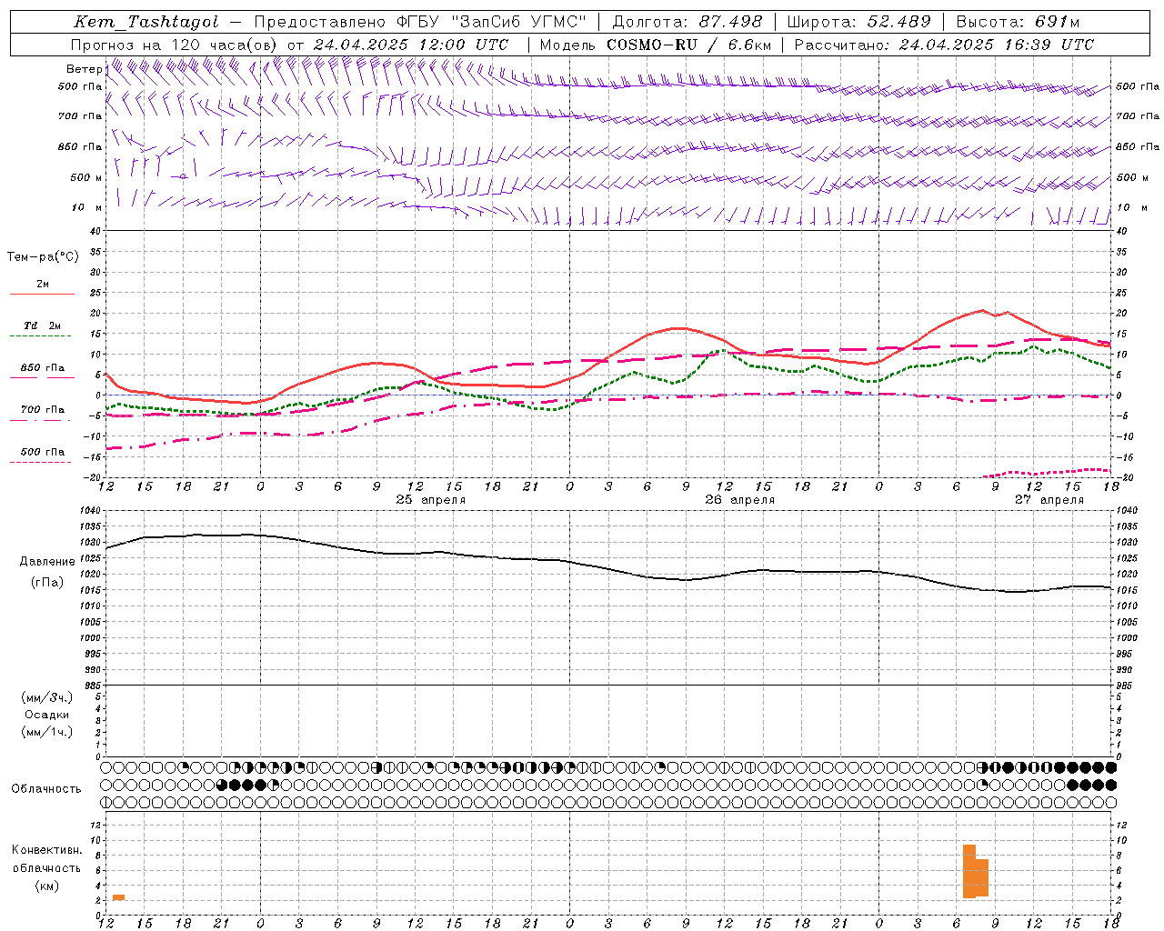Click the Конвективн. panel label

point(47,850)
